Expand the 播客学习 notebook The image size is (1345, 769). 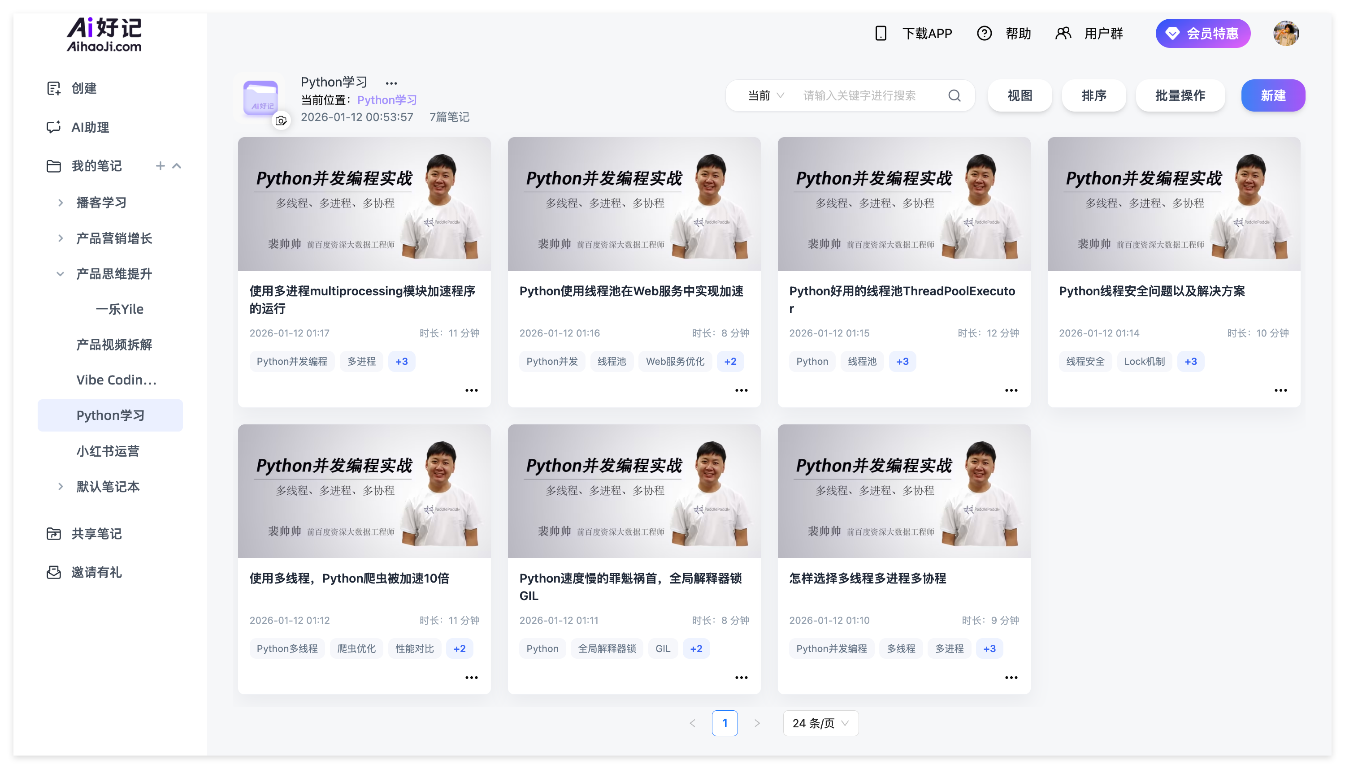(60, 202)
